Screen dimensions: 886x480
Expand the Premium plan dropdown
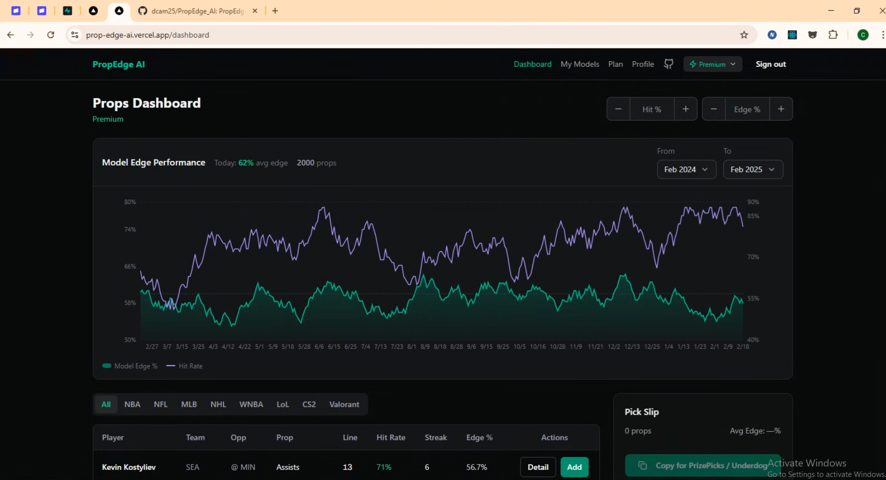point(712,64)
